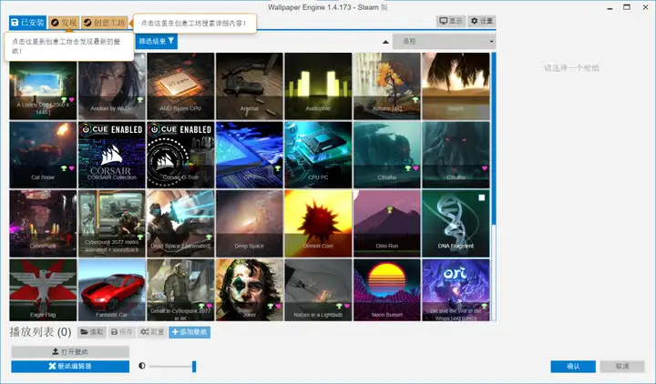
Task: Select the Deep Space wallpaper
Action: (x=250, y=224)
